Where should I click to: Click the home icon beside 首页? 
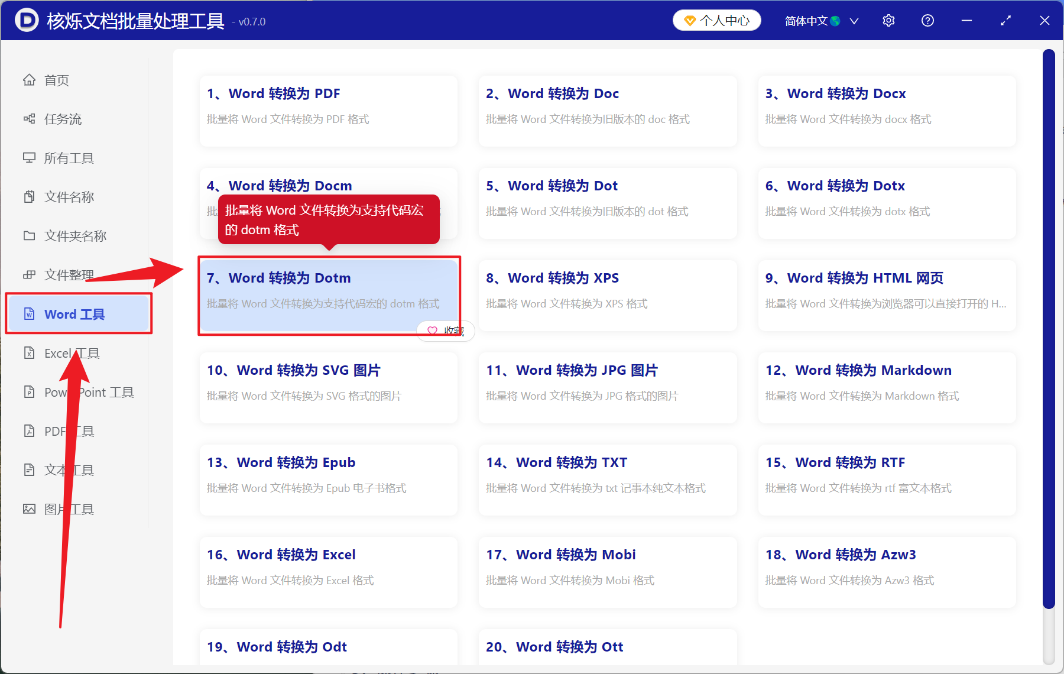(x=29, y=80)
